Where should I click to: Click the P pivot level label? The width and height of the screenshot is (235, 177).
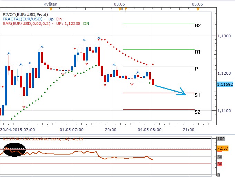click(x=196, y=69)
